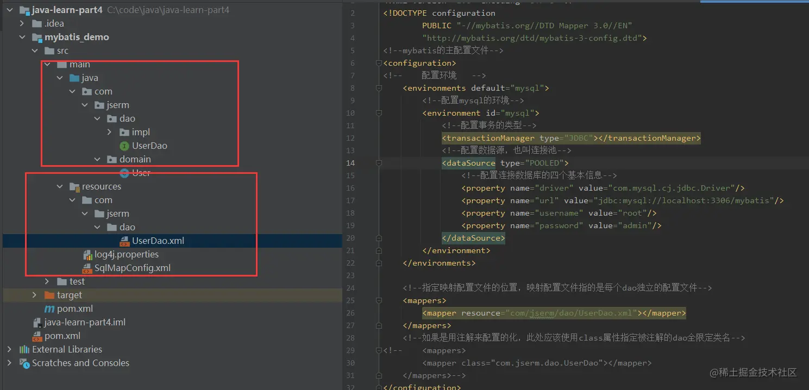This screenshot has width=809, height=390.
Task: Expand the impl package
Action: click(x=110, y=132)
